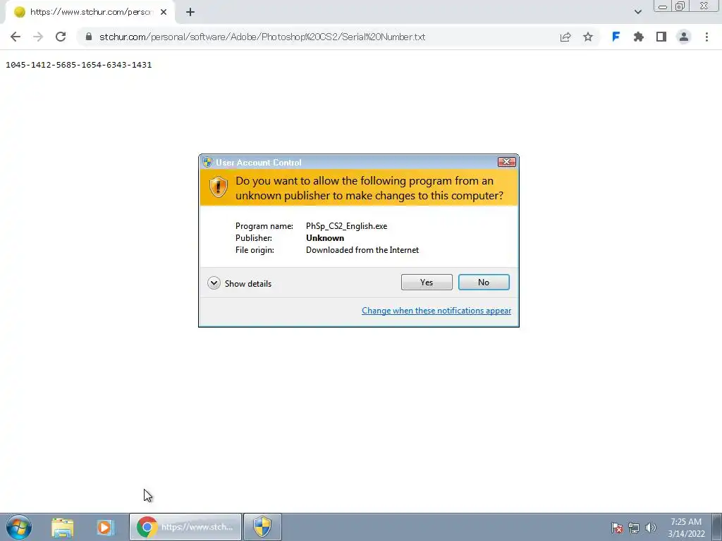
Task: Click the Downloaded from the Internet text
Action: (362, 250)
